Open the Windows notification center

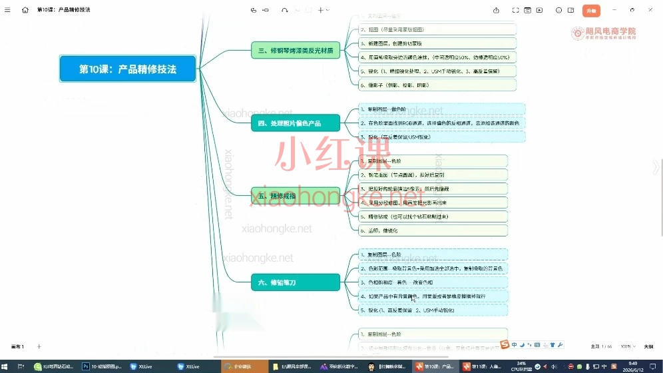653,366
